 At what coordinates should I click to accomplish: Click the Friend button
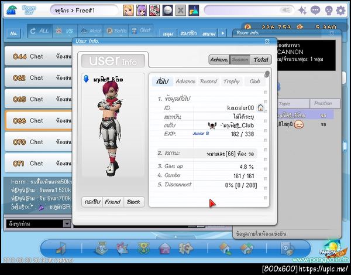(x=113, y=202)
